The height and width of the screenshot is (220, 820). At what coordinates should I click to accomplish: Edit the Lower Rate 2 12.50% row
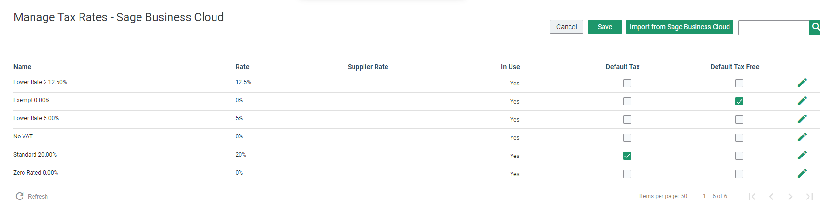[802, 83]
